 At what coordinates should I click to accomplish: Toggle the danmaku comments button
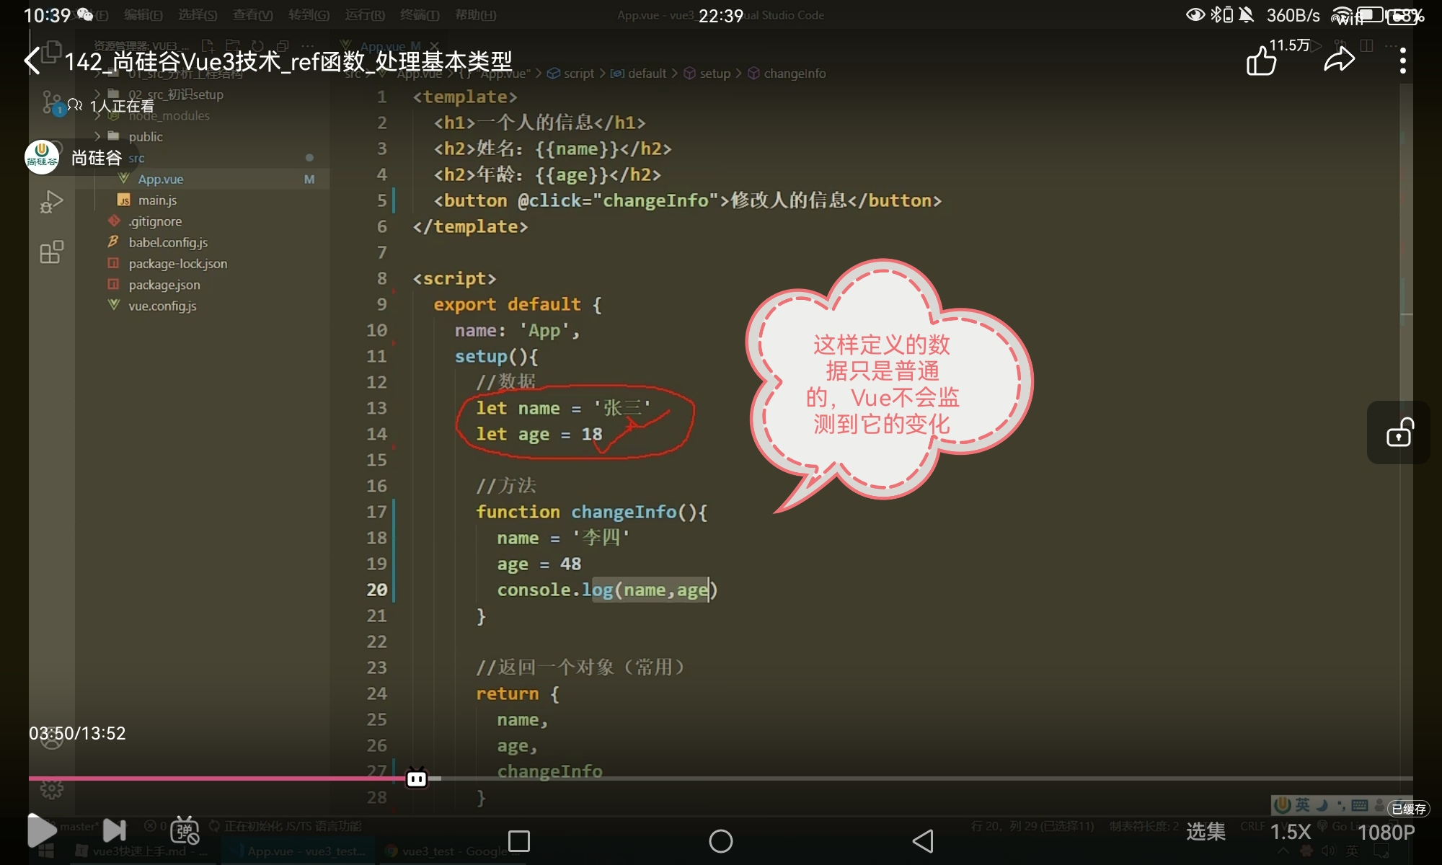tap(185, 830)
